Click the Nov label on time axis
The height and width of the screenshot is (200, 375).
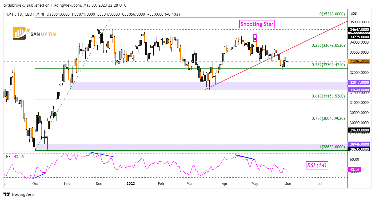click(x=67, y=183)
